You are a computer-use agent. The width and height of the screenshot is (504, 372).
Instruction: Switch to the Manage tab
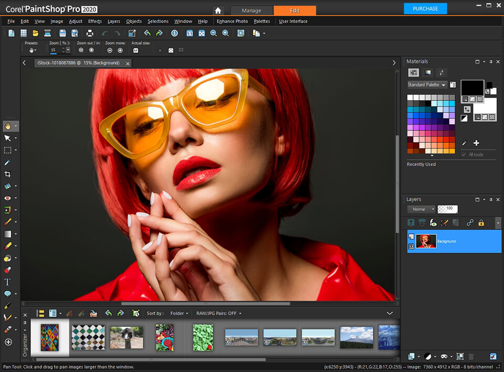tap(252, 10)
